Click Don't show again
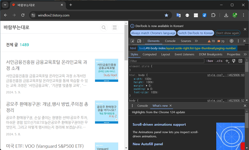The height and width of the screenshot is (150, 249). click(x=228, y=33)
